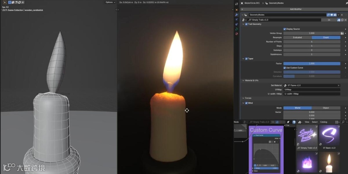The width and height of the screenshot is (348, 174).
Task: Open the Material properties tab icon
Action: (x=237, y=34)
